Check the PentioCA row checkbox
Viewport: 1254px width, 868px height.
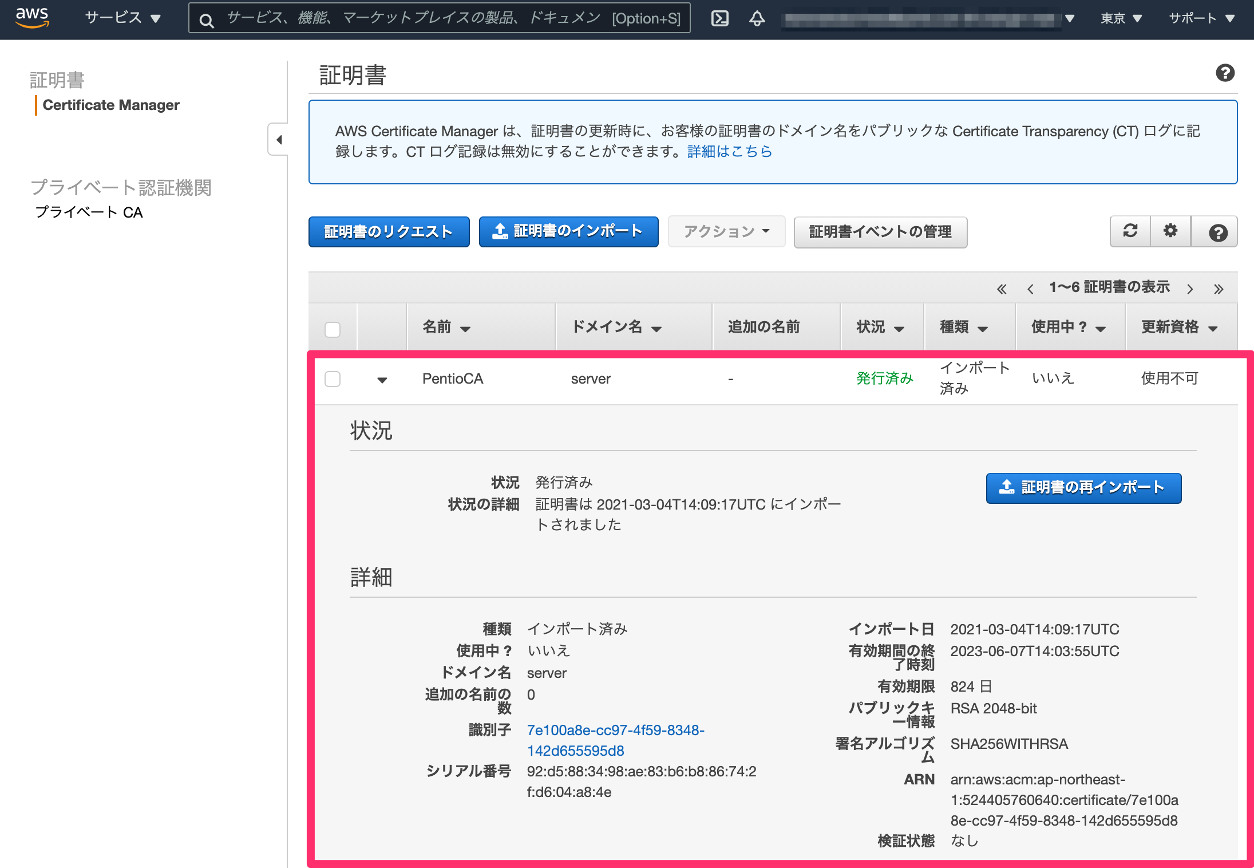[333, 379]
